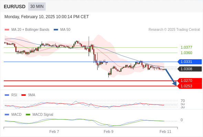The image size is (203, 137).
Task: Click the Feb 7 date axis label
Action: pos(54,132)
